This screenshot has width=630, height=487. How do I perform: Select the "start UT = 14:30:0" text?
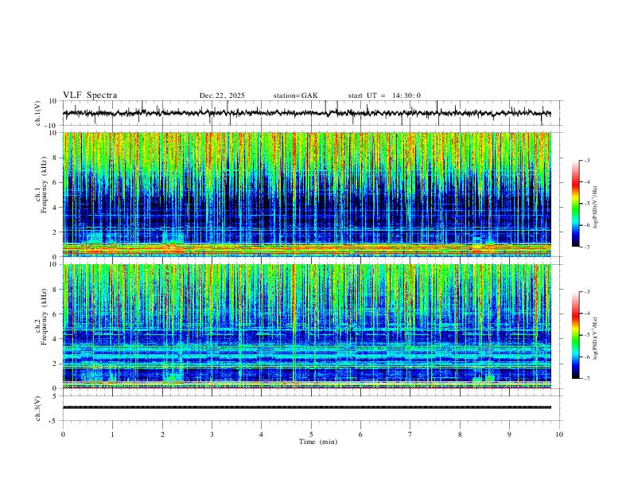[384, 95]
